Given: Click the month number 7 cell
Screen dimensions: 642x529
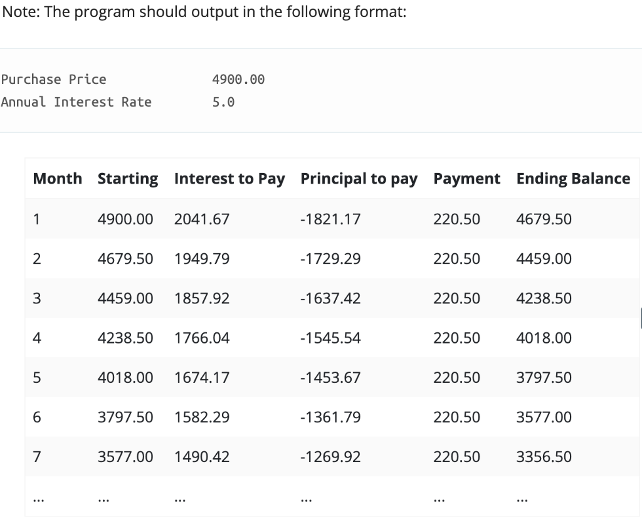Looking at the screenshot, I should (x=37, y=456).
